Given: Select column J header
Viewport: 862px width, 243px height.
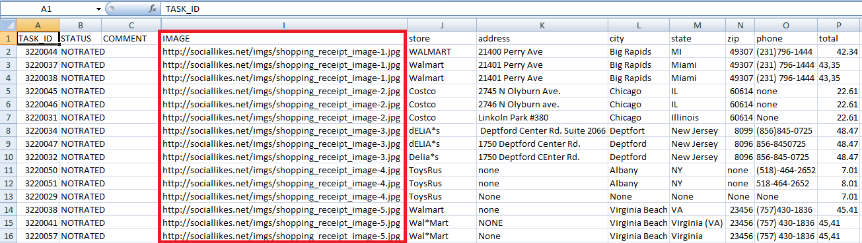Looking at the screenshot, I should (x=441, y=25).
